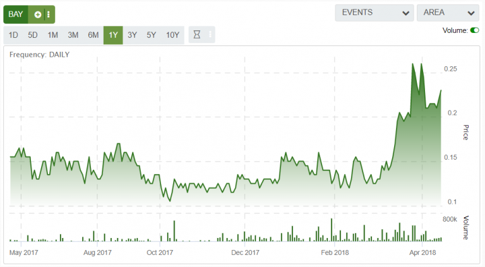Add symbol with the plus icon
The image size is (485, 267).
[x=38, y=15]
